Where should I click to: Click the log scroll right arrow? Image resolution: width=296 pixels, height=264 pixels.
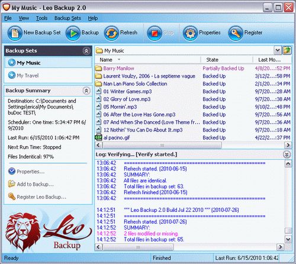click(x=280, y=247)
